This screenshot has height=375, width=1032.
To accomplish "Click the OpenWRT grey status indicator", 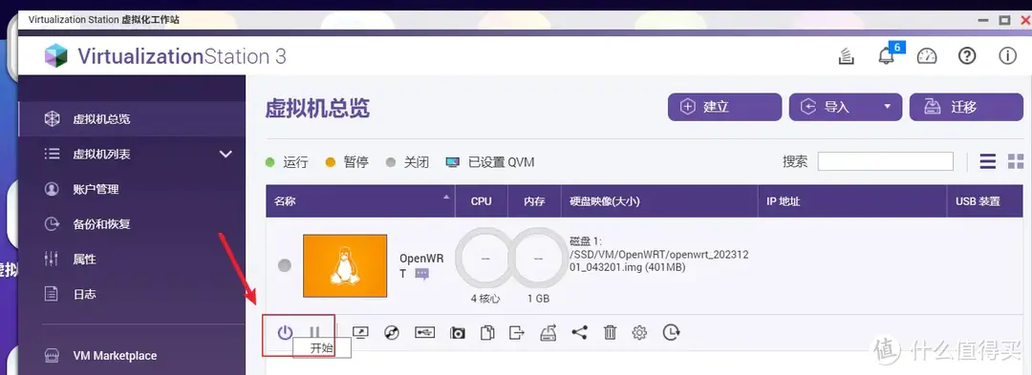I will coord(285,265).
